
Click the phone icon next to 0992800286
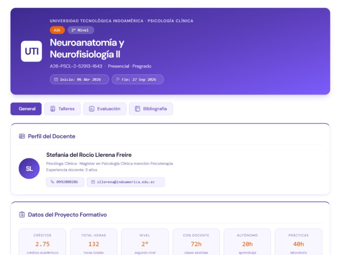tap(52, 182)
